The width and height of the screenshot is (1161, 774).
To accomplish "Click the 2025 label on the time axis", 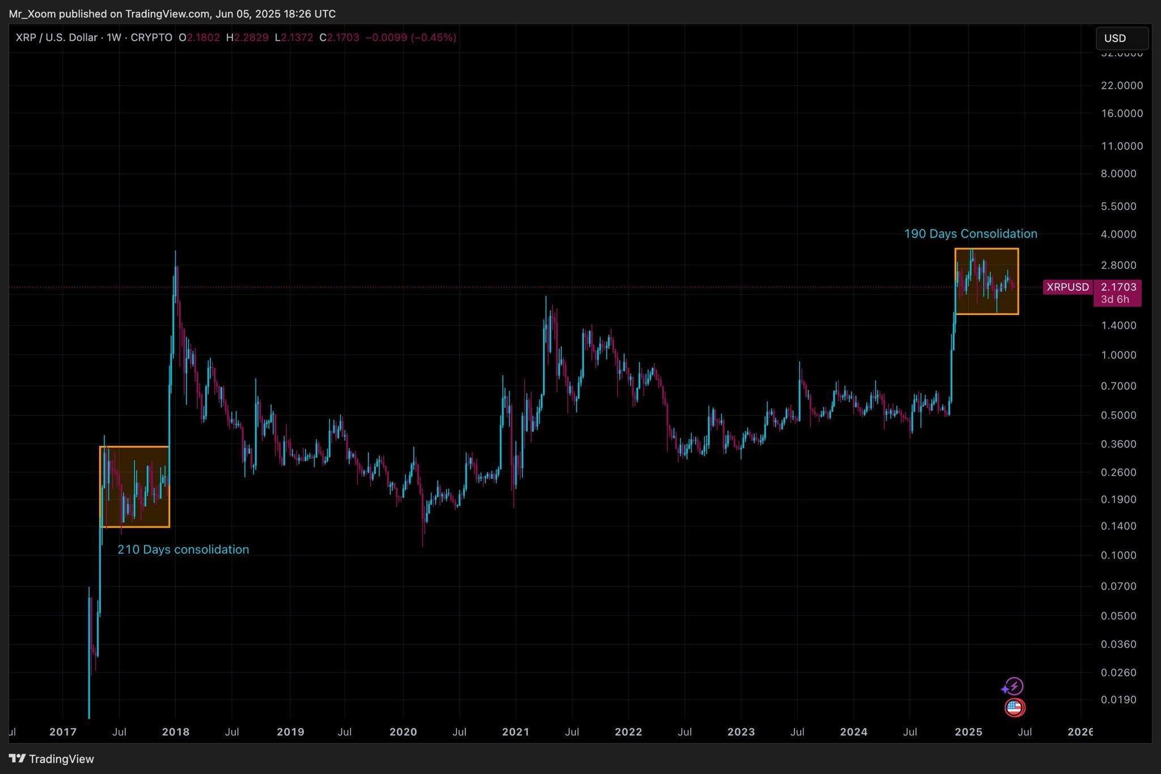I will (968, 732).
